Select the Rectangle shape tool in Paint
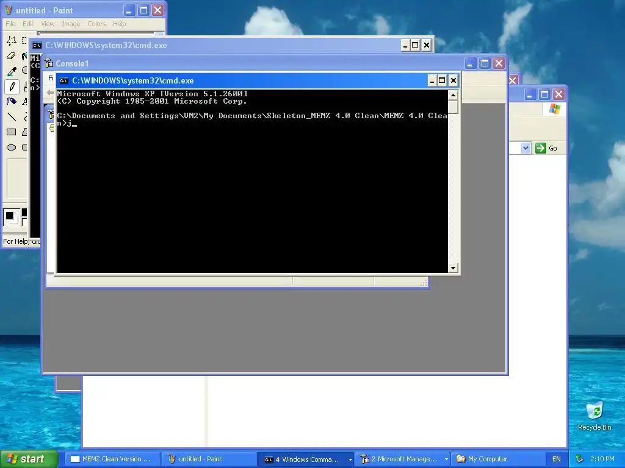The height and width of the screenshot is (468, 625). [x=11, y=132]
